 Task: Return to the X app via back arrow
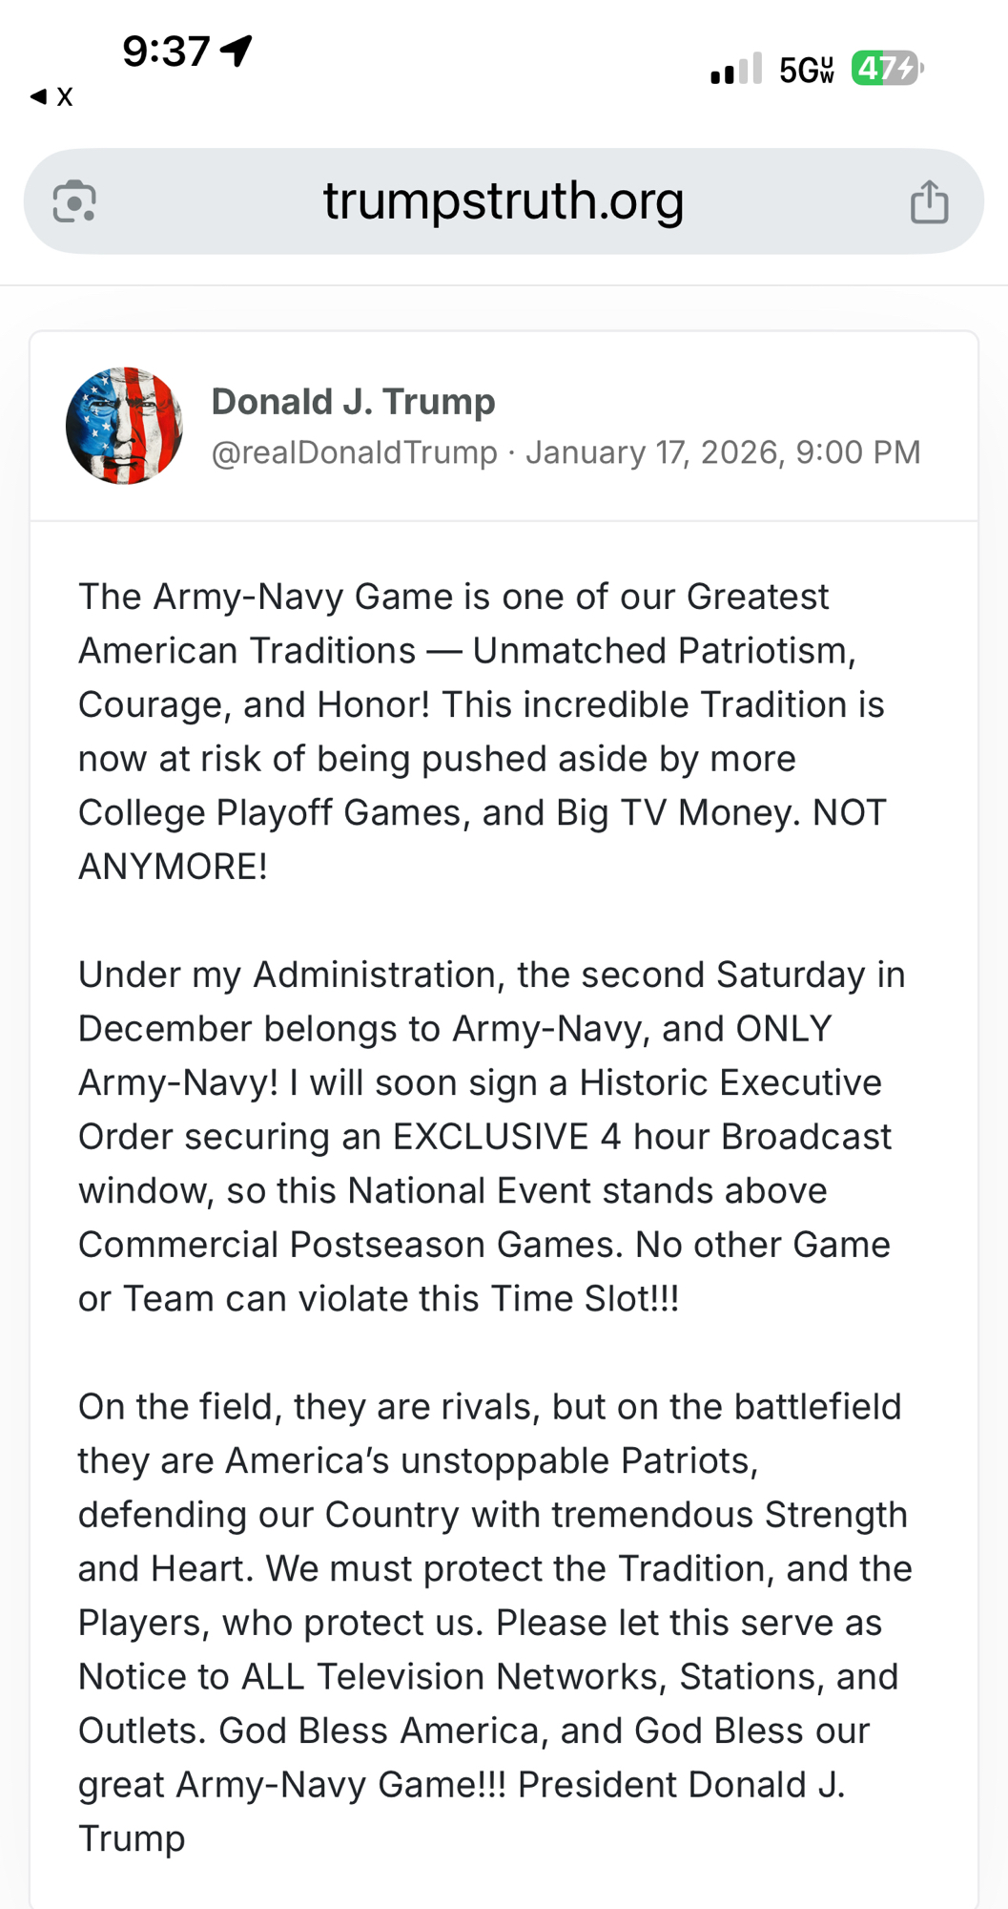click(51, 96)
